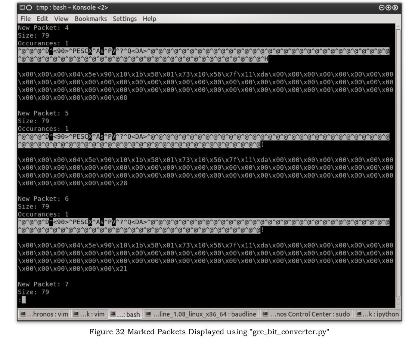Open the View menu
The width and height of the screenshot is (409, 339).
point(61,19)
